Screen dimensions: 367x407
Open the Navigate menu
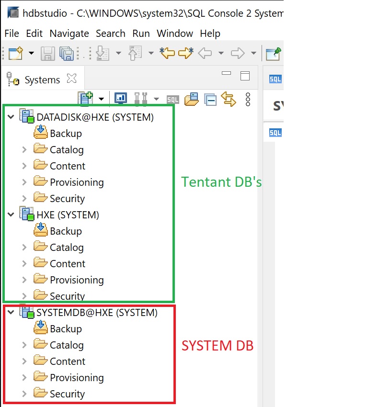point(69,34)
